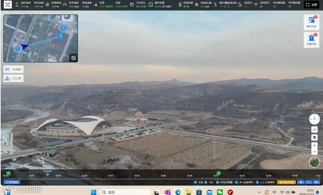The width and height of the screenshot is (323, 195).
Task: Expand the minimap with its corner icon
Action: [74, 58]
